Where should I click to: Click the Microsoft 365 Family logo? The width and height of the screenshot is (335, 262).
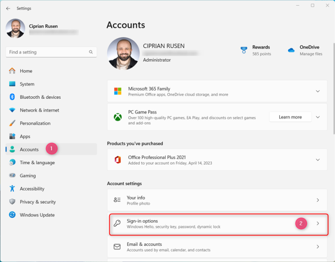click(x=118, y=91)
